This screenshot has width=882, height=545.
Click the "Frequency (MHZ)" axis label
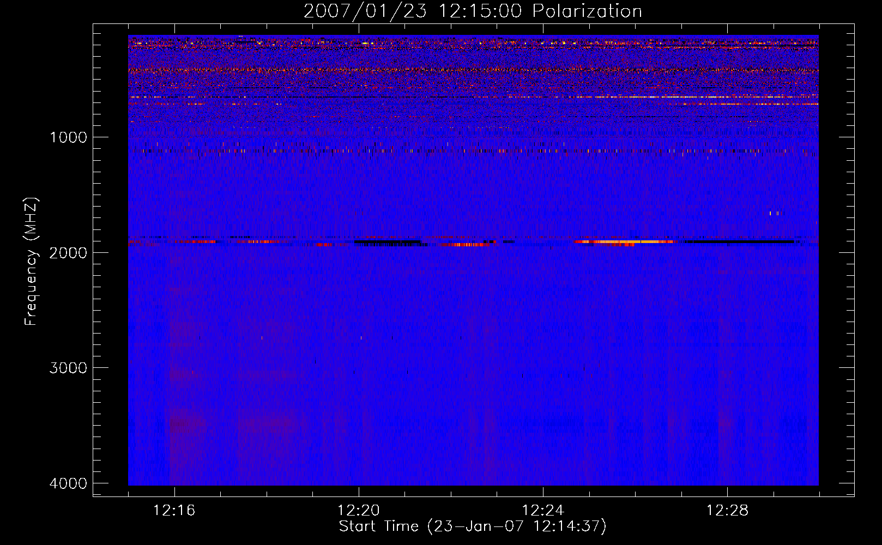(31, 262)
